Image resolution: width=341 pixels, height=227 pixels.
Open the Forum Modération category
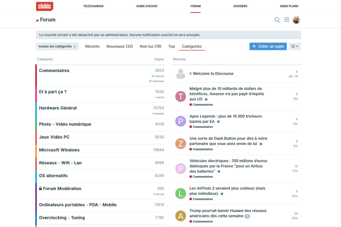62,189
